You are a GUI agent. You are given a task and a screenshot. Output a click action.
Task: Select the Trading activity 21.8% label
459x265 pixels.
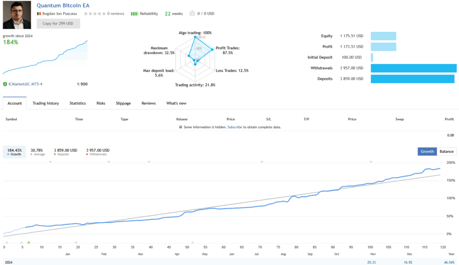click(x=195, y=85)
